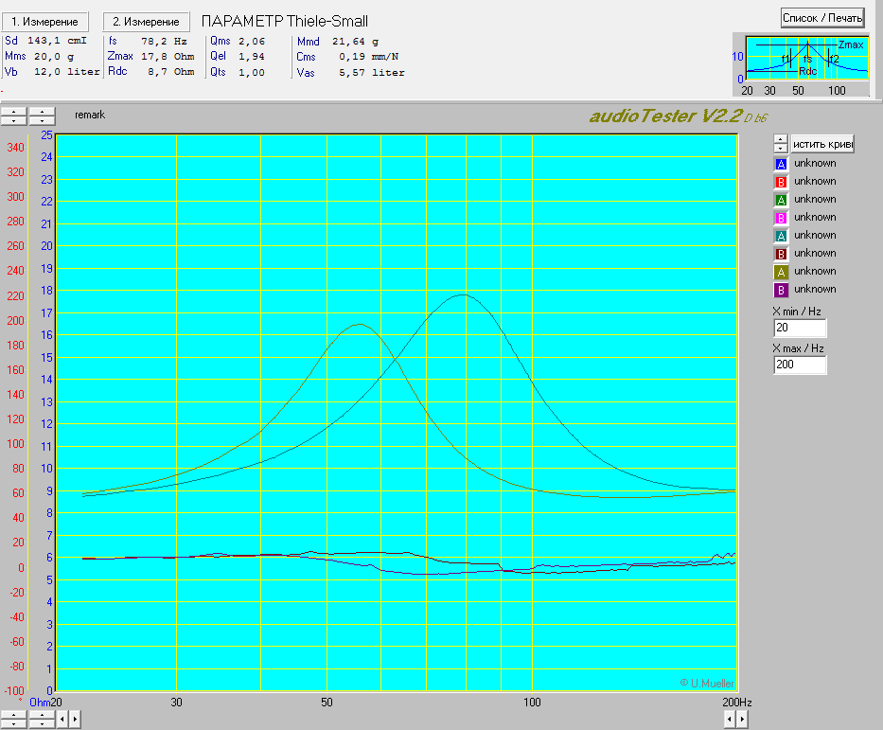Toggle the blue A curve button
Viewport: 883px width, 730px height.
point(781,164)
